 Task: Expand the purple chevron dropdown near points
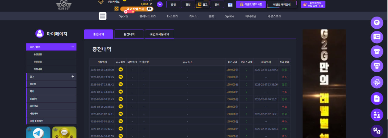[x=160, y=4]
